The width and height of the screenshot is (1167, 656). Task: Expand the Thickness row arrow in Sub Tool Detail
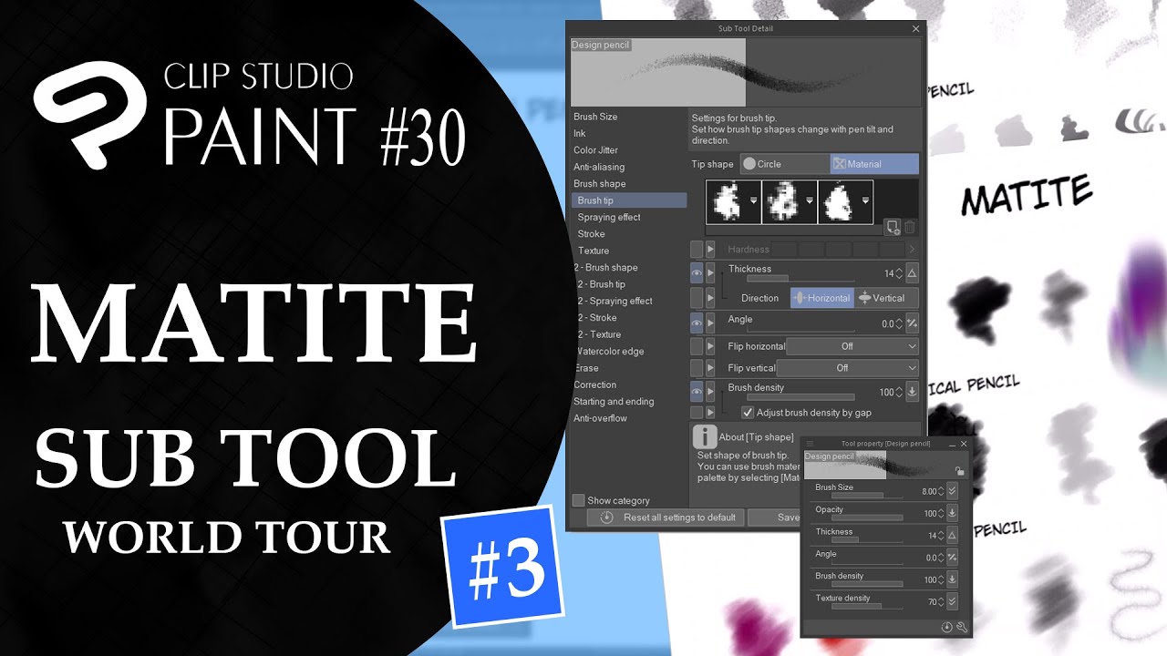[x=711, y=273]
